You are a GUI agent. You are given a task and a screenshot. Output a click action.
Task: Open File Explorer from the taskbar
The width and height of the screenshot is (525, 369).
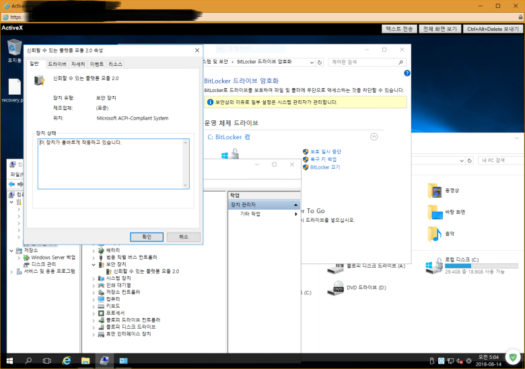(85, 361)
